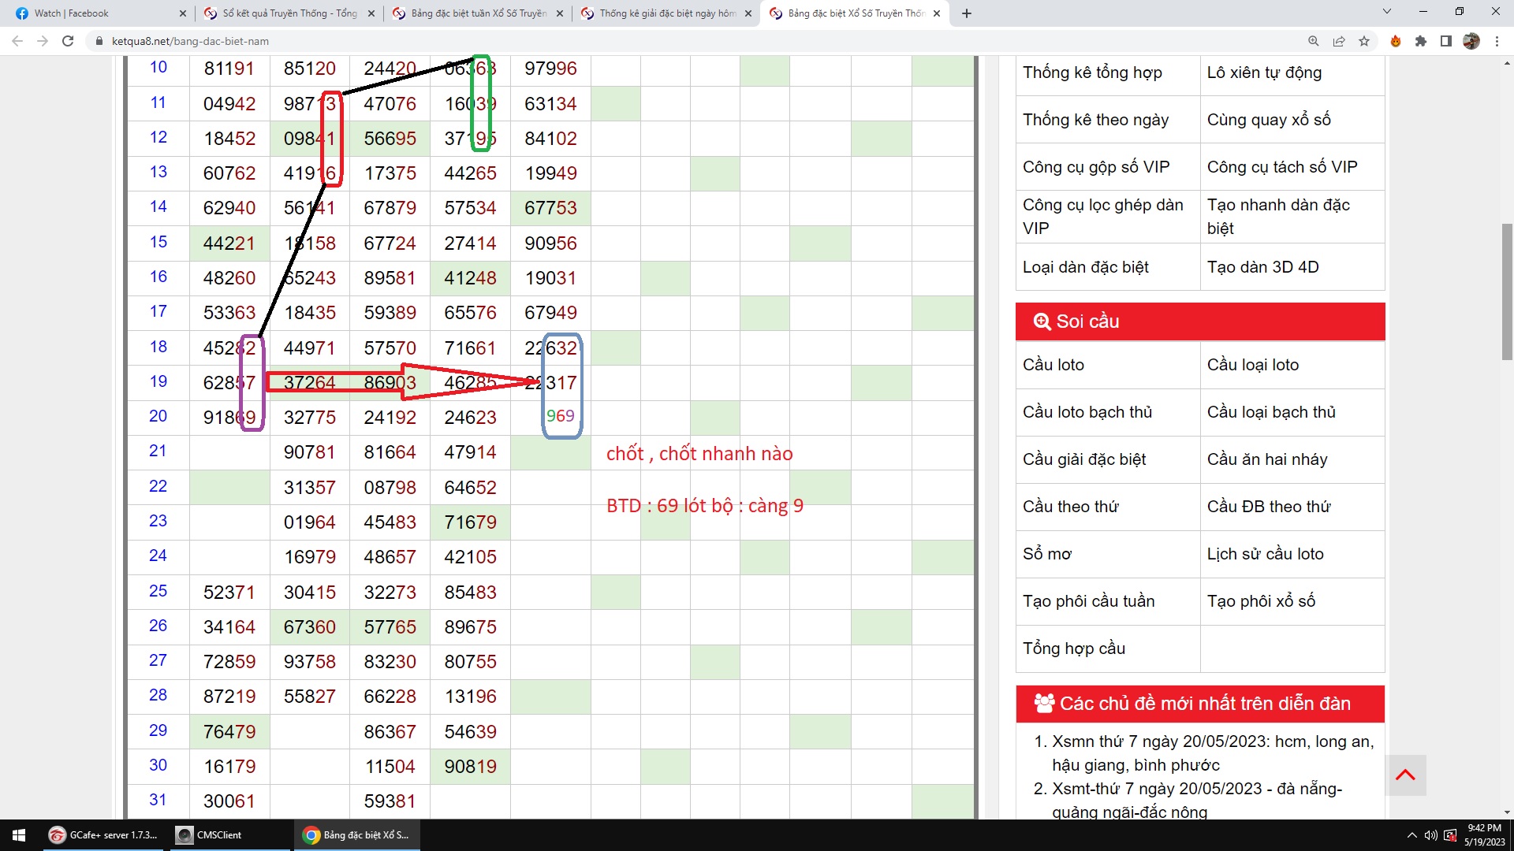This screenshot has width=1514, height=851.
Task: Open the Thống kê tổng hợp link
Action: click(x=1092, y=72)
